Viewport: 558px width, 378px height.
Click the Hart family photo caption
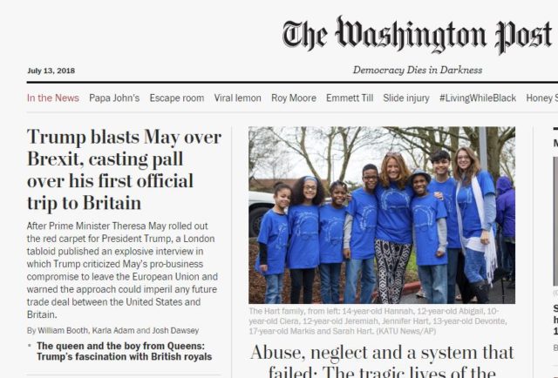378,321
